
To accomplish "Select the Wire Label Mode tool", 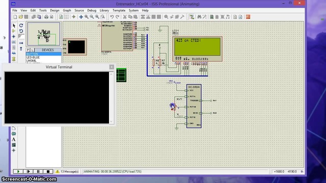I will point(14,42).
